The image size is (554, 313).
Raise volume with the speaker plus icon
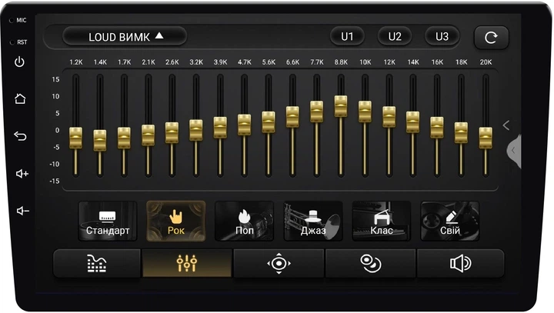(22, 174)
